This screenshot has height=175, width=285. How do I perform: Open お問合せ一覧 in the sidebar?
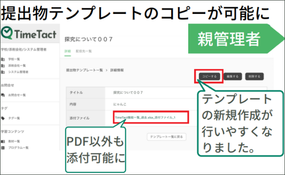pyautogui.click(x=17, y=95)
